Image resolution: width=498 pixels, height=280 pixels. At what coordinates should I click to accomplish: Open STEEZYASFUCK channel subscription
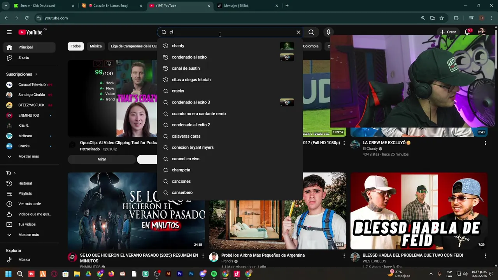(x=30, y=105)
